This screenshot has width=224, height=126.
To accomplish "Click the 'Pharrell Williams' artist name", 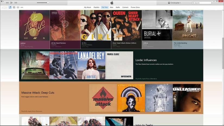I will point(87,45).
